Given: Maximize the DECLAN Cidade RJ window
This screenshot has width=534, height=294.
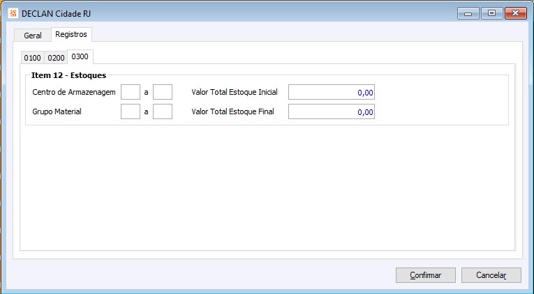Looking at the screenshot, I should click(x=491, y=13).
